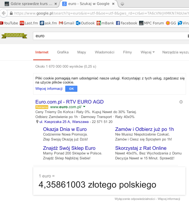Open the YouTube bookmark

click(x=9, y=23)
